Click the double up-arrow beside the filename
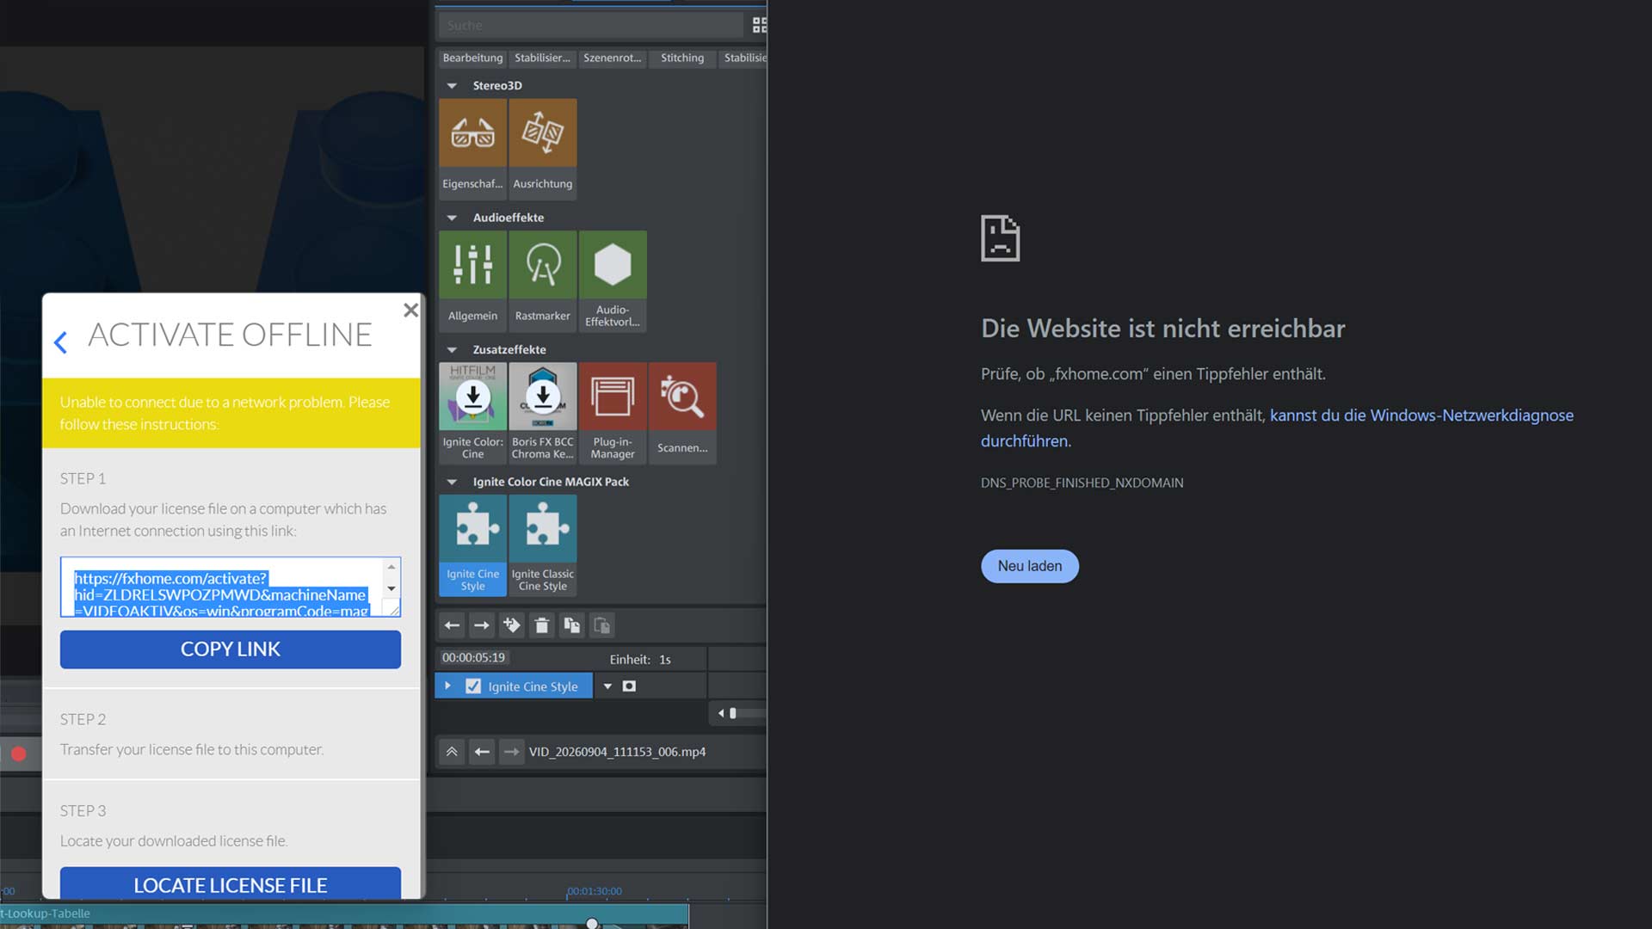Screen dimensions: 1652x929 click(x=452, y=752)
